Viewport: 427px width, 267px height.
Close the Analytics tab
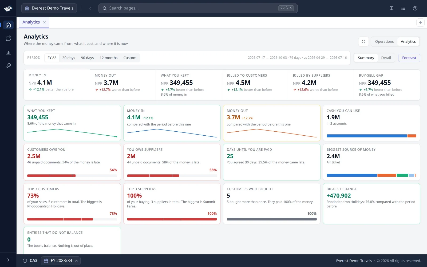click(x=45, y=22)
